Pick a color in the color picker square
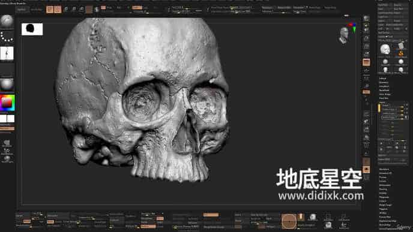 tap(7, 103)
